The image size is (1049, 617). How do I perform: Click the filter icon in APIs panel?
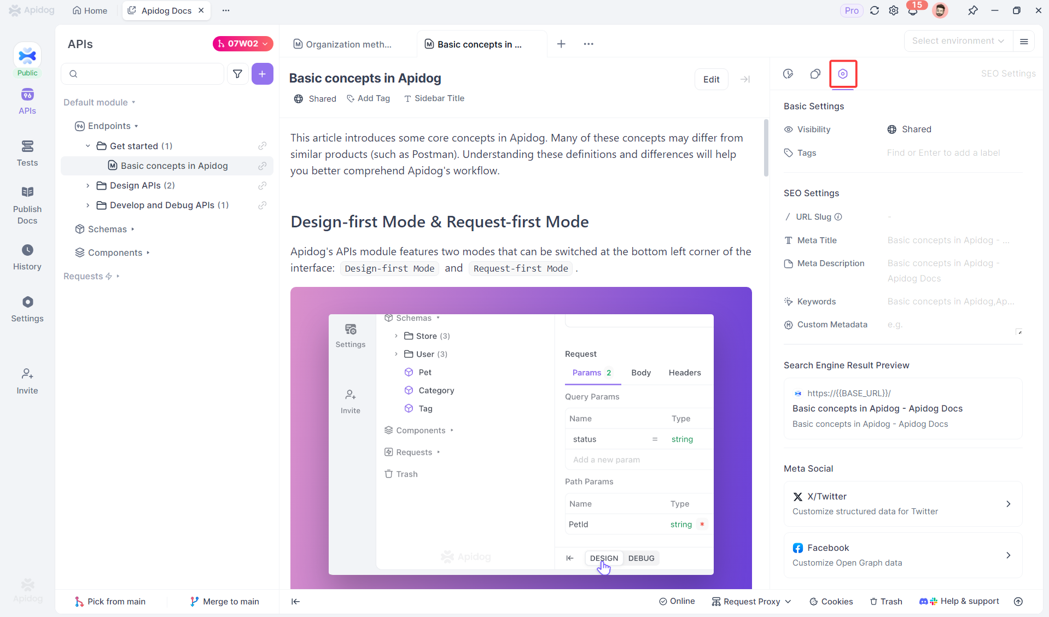coord(237,74)
